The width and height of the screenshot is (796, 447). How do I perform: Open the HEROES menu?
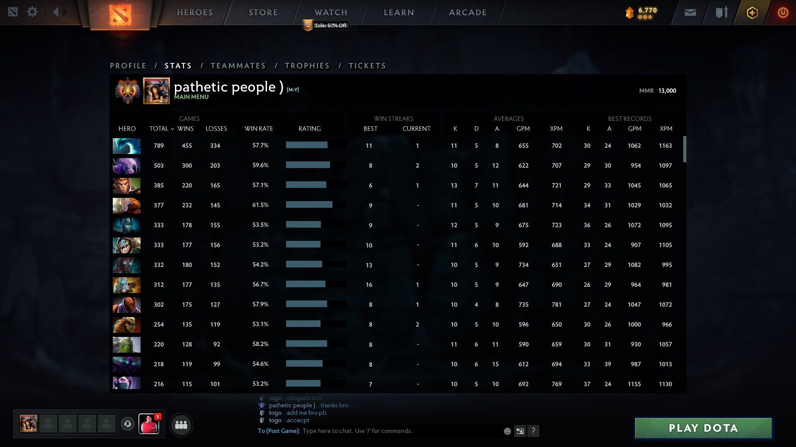[195, 12]
